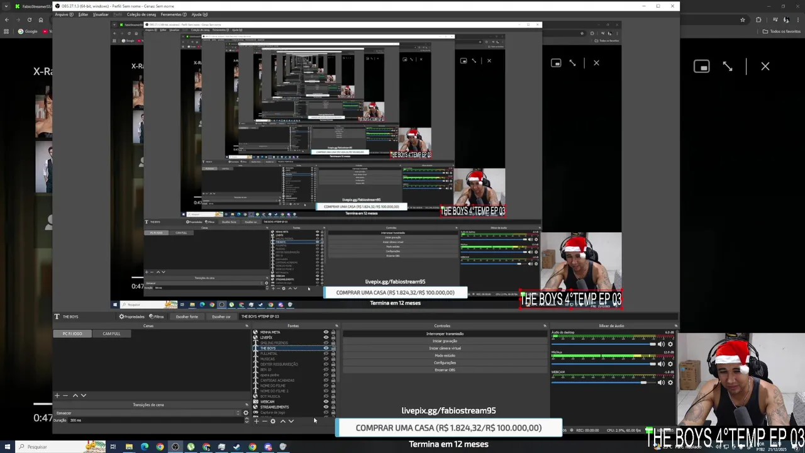Show the DEXTER RESSURREIÇÃO source
The width and height of the screenshot is (805, 453).
tap(326, 364)
